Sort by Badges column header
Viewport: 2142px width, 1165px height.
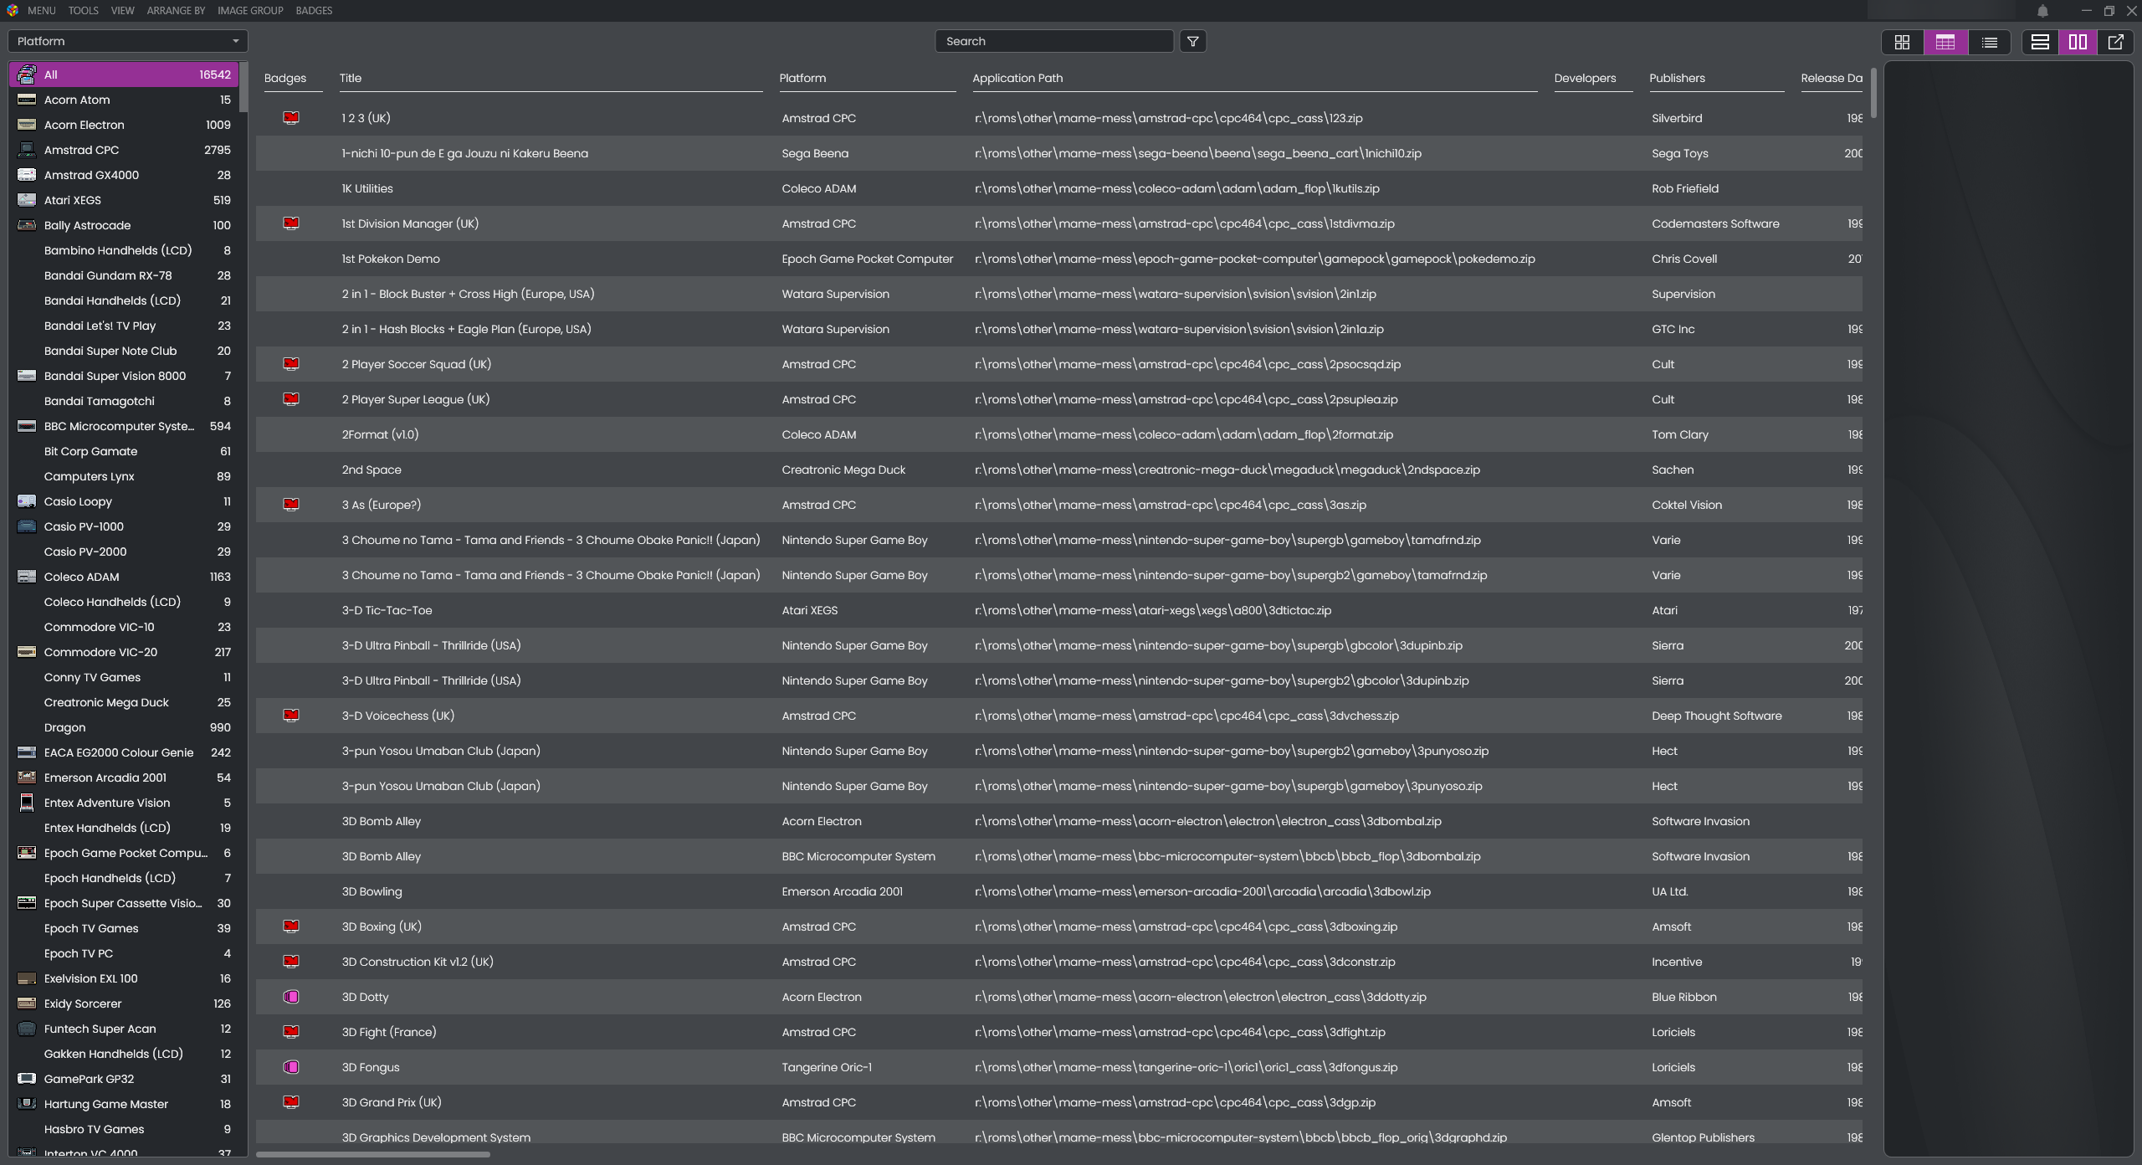tap(285, 78)
